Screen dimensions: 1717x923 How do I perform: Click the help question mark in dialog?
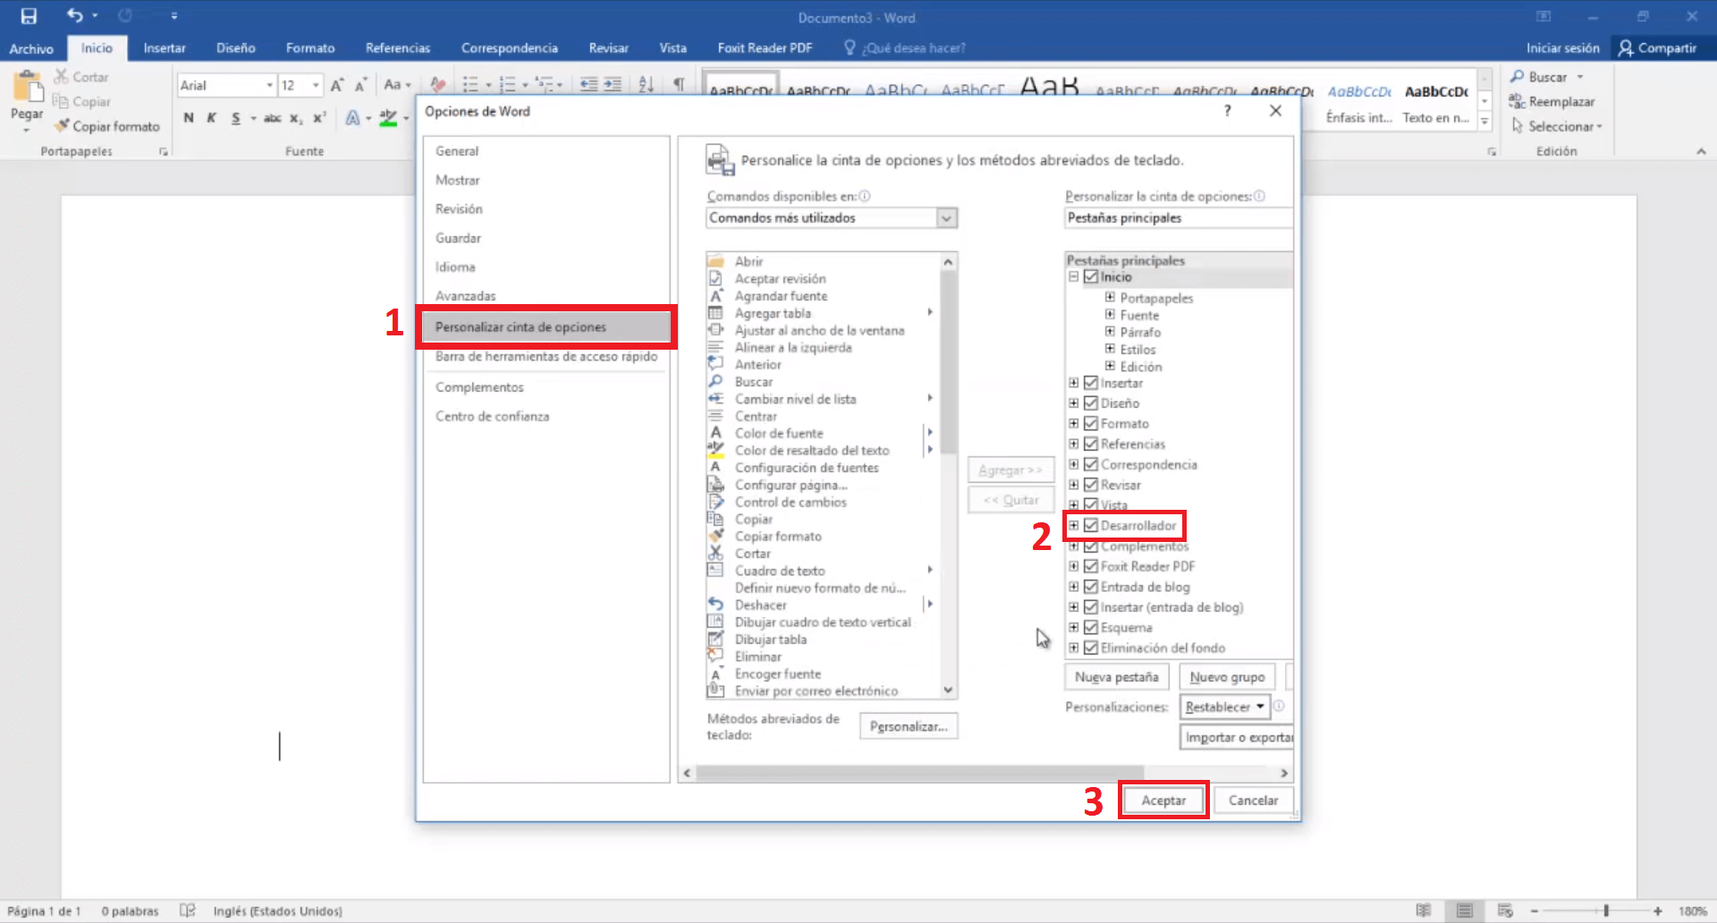pos(1227,110)
